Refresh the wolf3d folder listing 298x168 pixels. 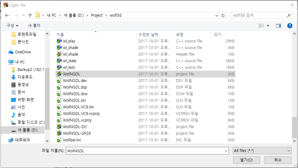pyautogui.click(x=223, y=15)
